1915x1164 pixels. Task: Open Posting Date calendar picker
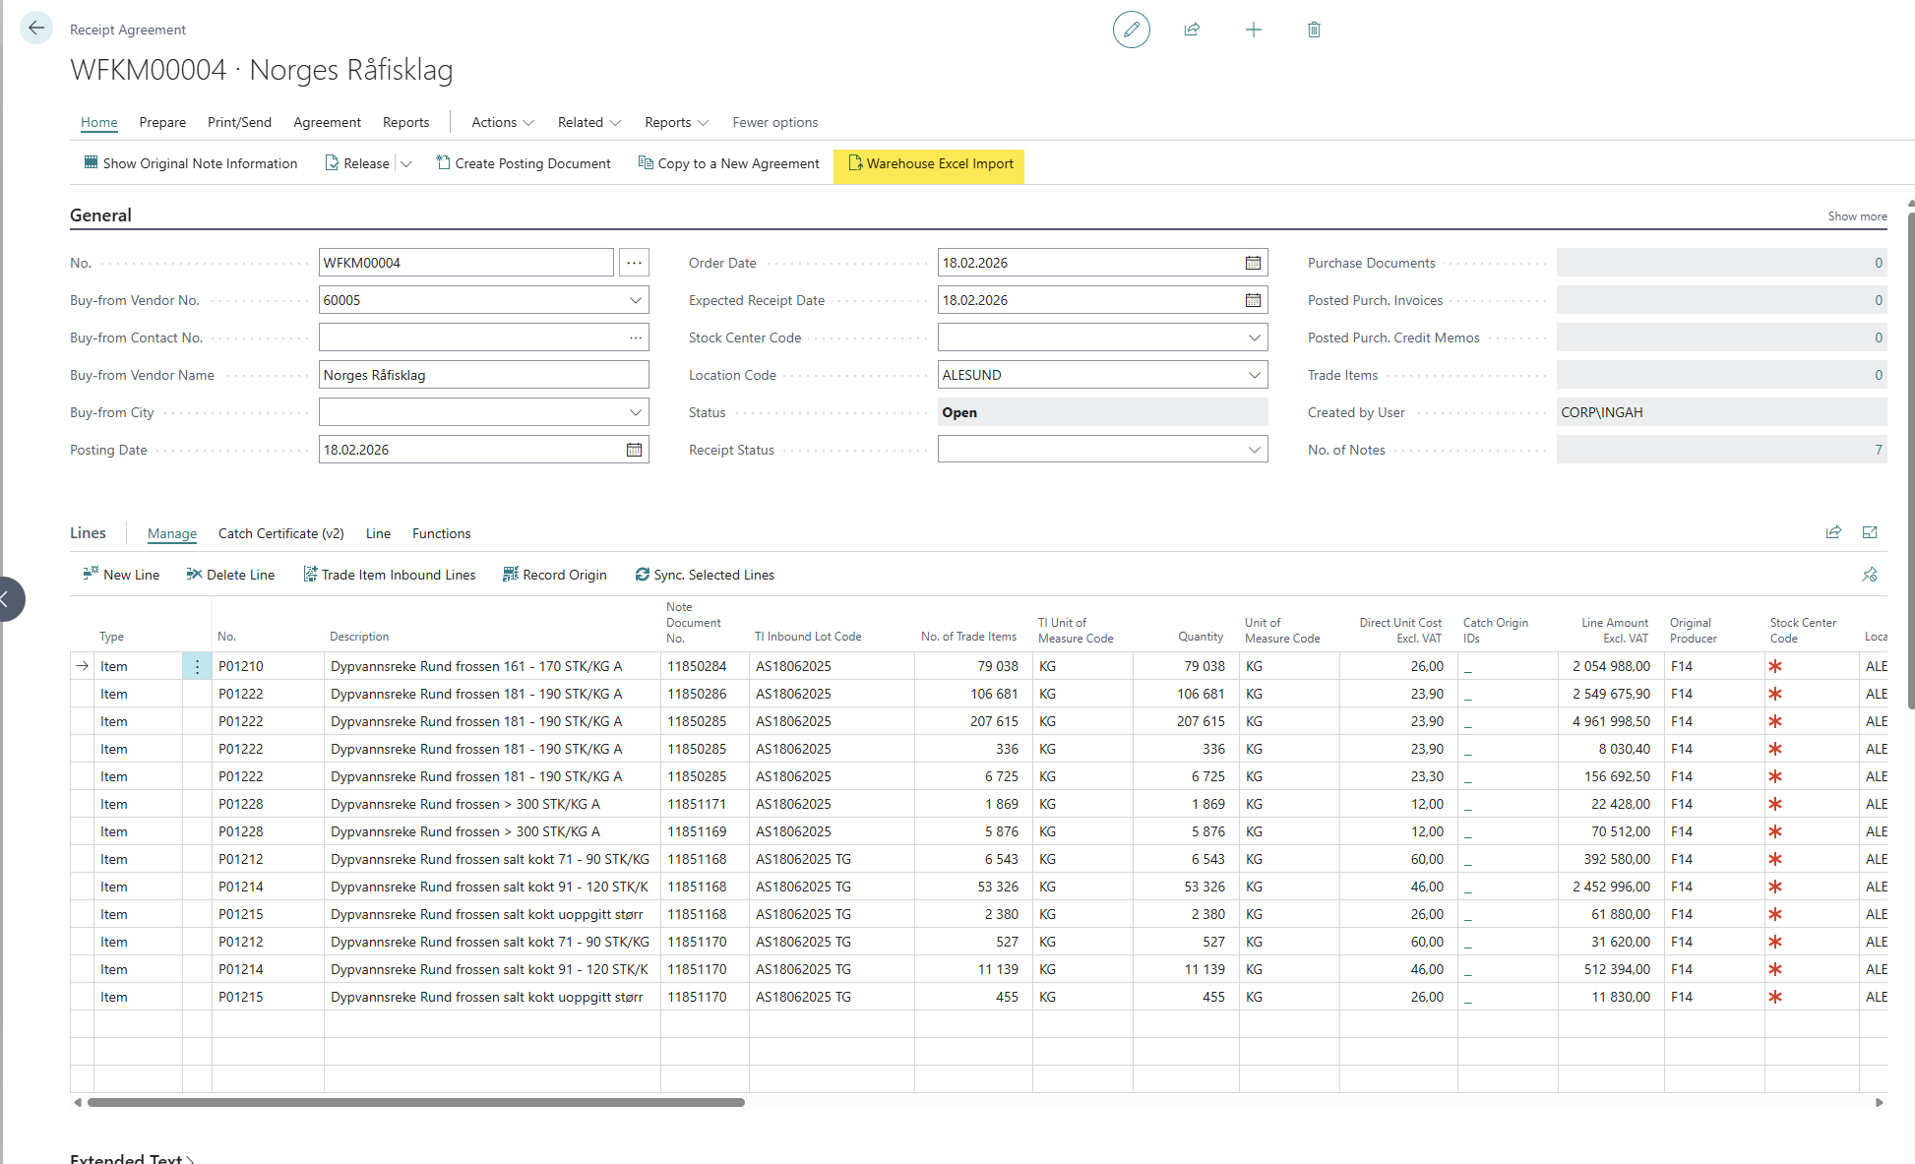634,450
